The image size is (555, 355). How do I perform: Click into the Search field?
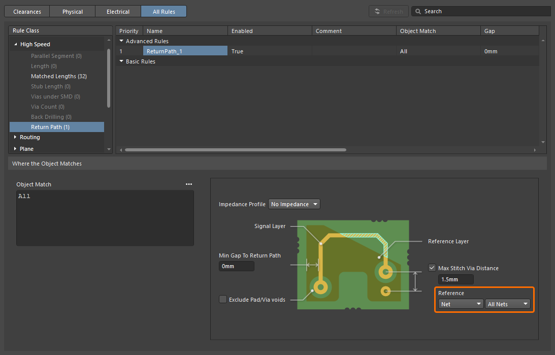pos(481,11)
